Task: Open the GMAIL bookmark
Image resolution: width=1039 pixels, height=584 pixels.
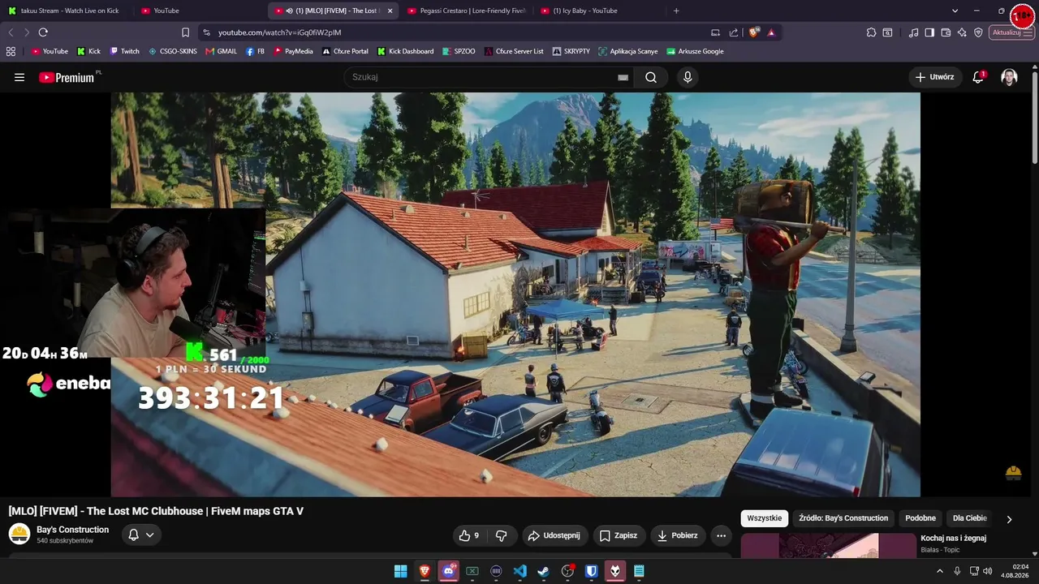Action: pyautogui.click(x=222, y=51)
